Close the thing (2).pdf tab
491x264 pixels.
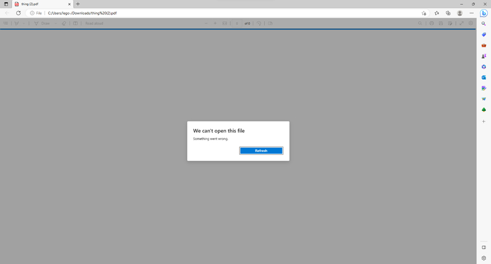69,4
